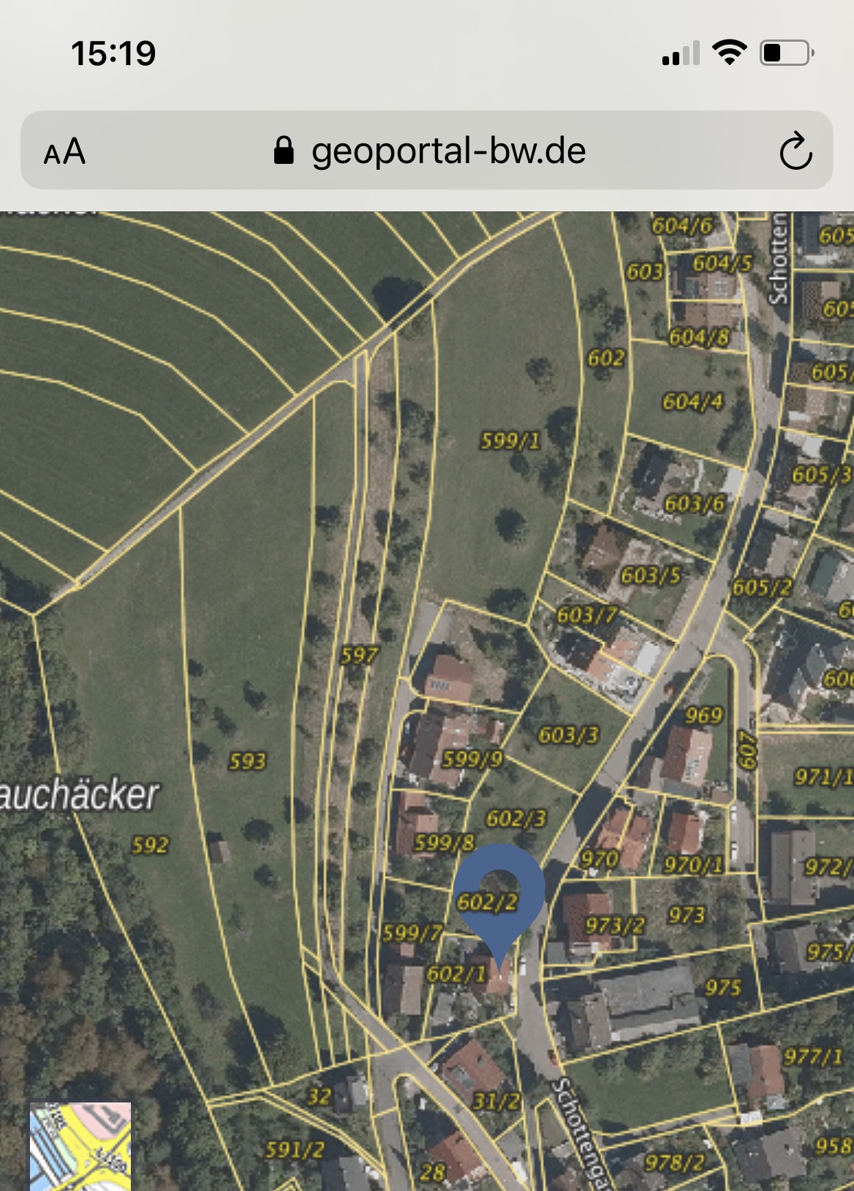Image resolution: width=854 pixels, height=1191 pixels.
Task: Tap the geoportal-bw.de address field
Action: click(x=447, y=151)
